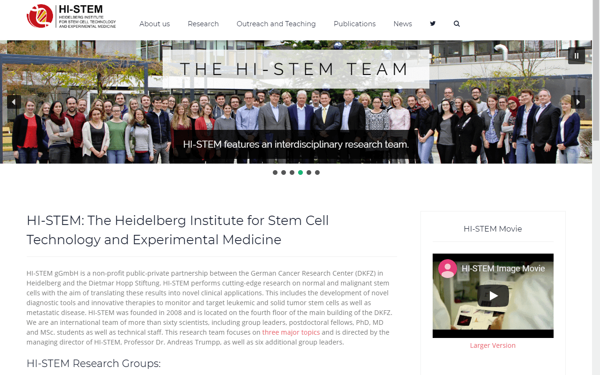
Task: Open the search magnifier icon
Action: (x=457, y=23)
